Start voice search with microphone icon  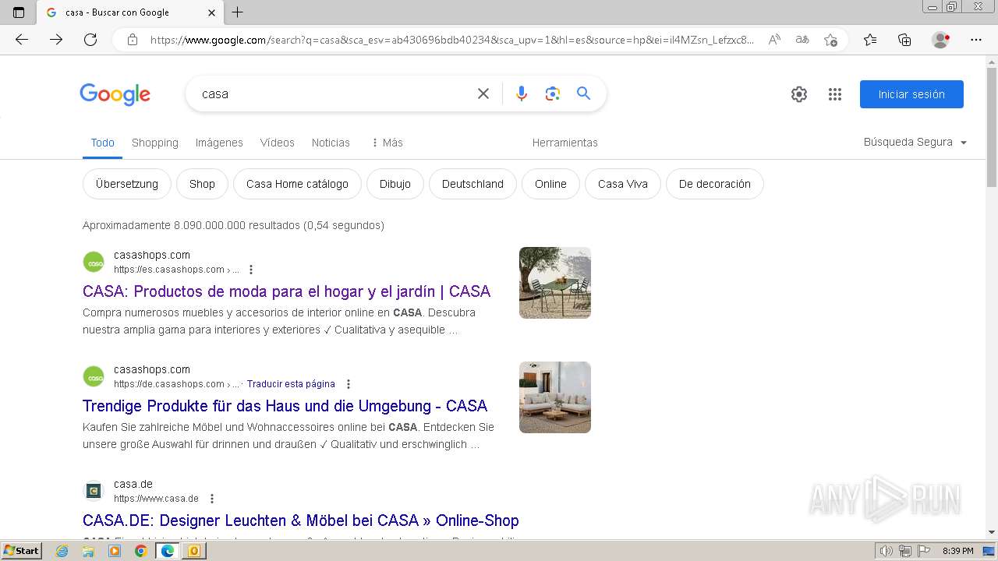pos(522,93)
